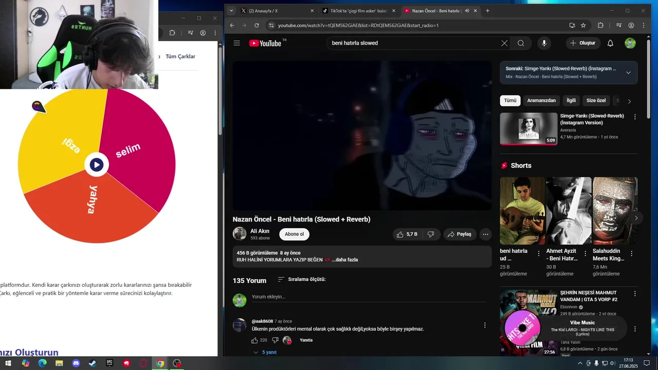The image size is (658, 370).
Task: Switch to the TikTok tab
Action: pos(359,11)
